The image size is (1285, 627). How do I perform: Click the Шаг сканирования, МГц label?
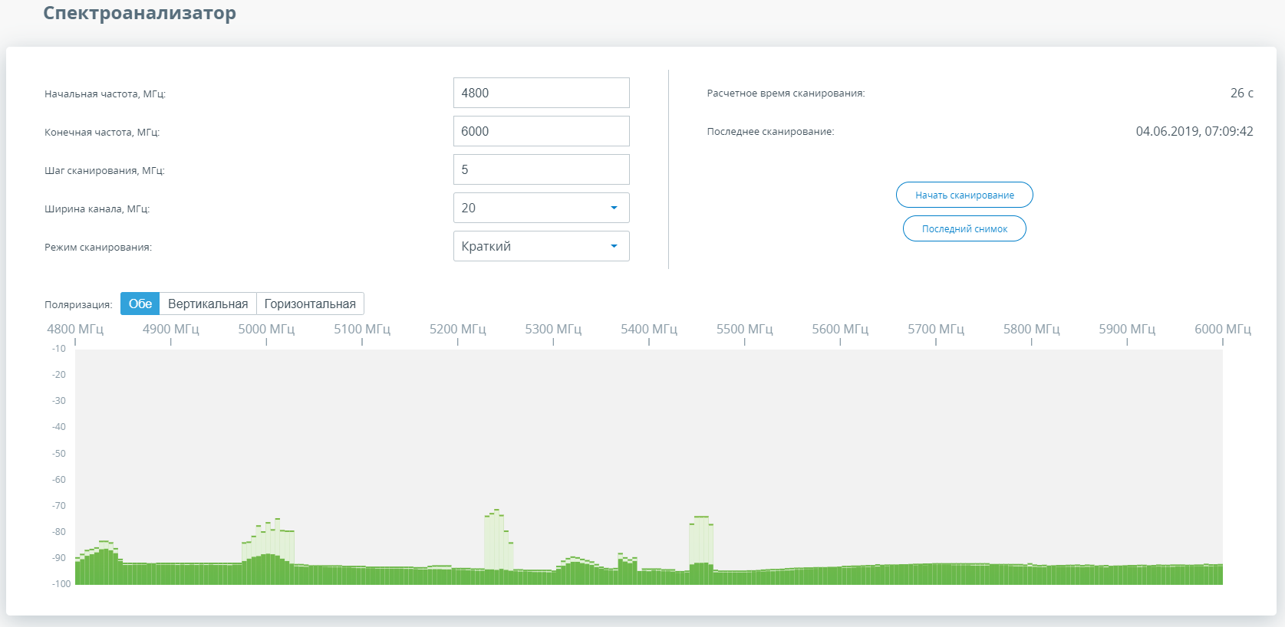tap(104, 170)
